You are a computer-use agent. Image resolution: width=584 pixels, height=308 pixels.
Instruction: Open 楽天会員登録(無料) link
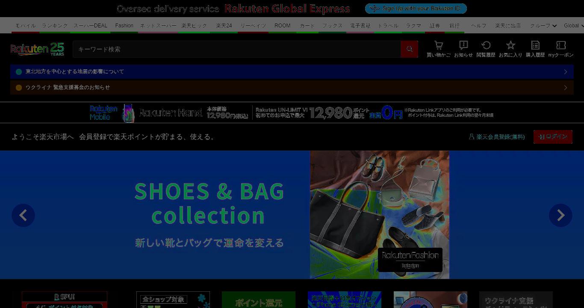pos(497,137)
